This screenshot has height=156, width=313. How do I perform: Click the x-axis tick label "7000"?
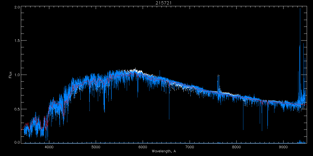tap(190, 147)
